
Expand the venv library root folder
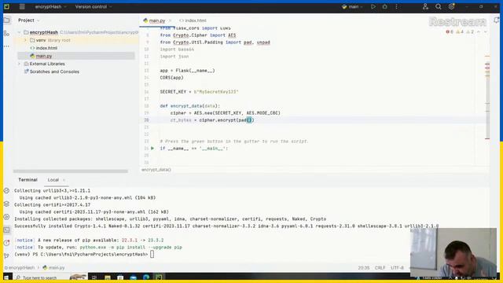(25, 40)
